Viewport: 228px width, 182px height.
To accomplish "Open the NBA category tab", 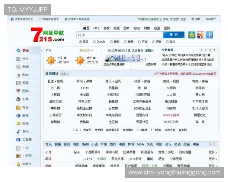I will point(141,144).
